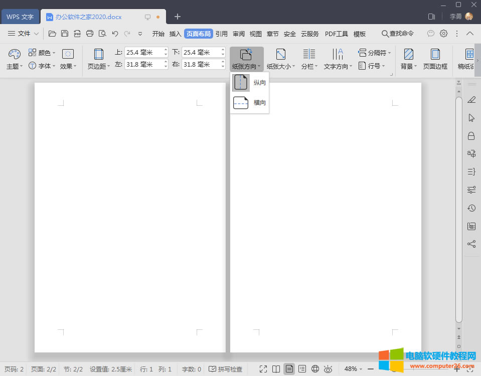Click the print icon in quick toolbar
481x376 pixels.
90,34
